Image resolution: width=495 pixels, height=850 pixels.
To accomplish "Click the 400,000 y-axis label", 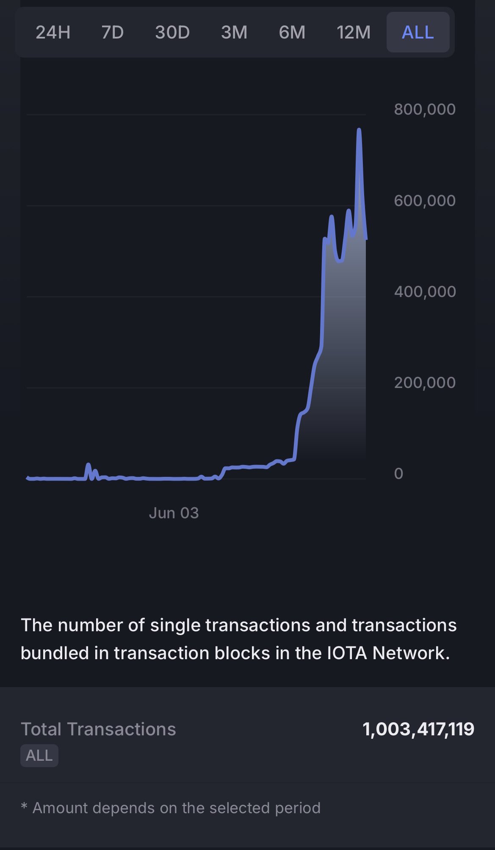I will (x=425, y=292).
